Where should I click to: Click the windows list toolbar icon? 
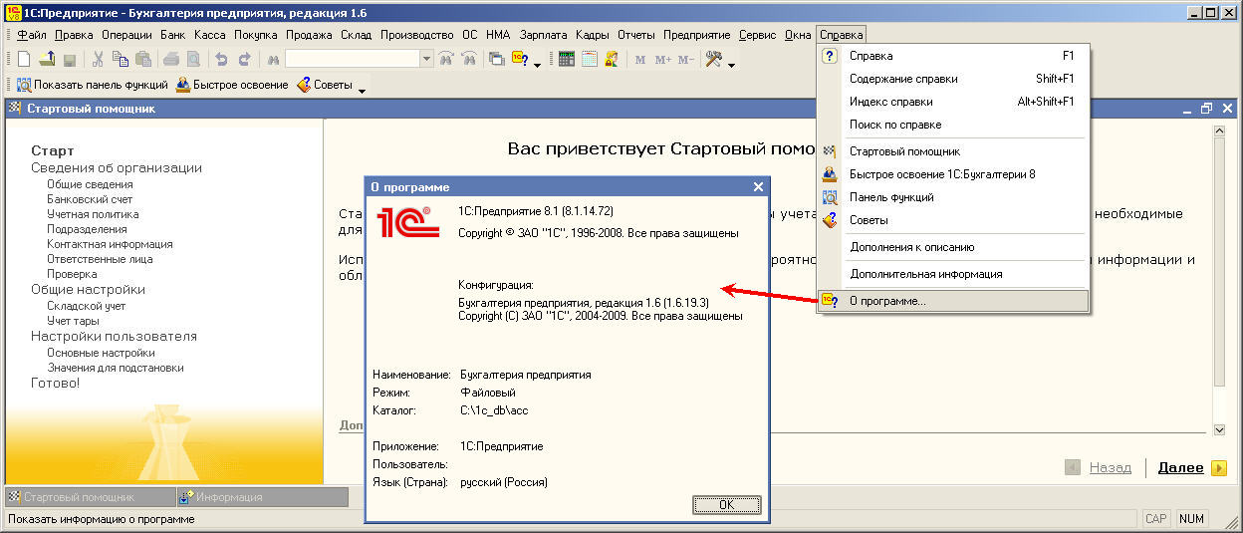(496, 60)
